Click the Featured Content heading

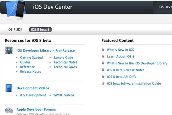118,40
